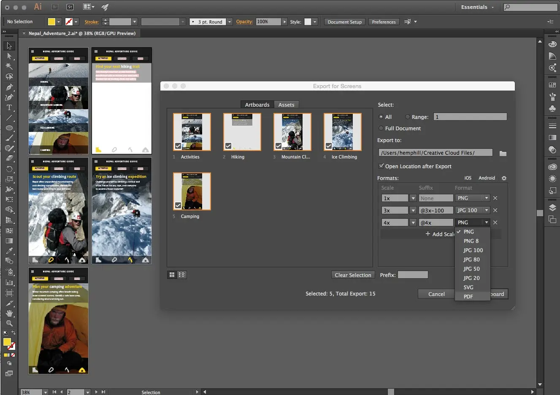Screen dimensions: 560x395
Task: Pick the Magic Wand tool
Action: coord(9,65)
